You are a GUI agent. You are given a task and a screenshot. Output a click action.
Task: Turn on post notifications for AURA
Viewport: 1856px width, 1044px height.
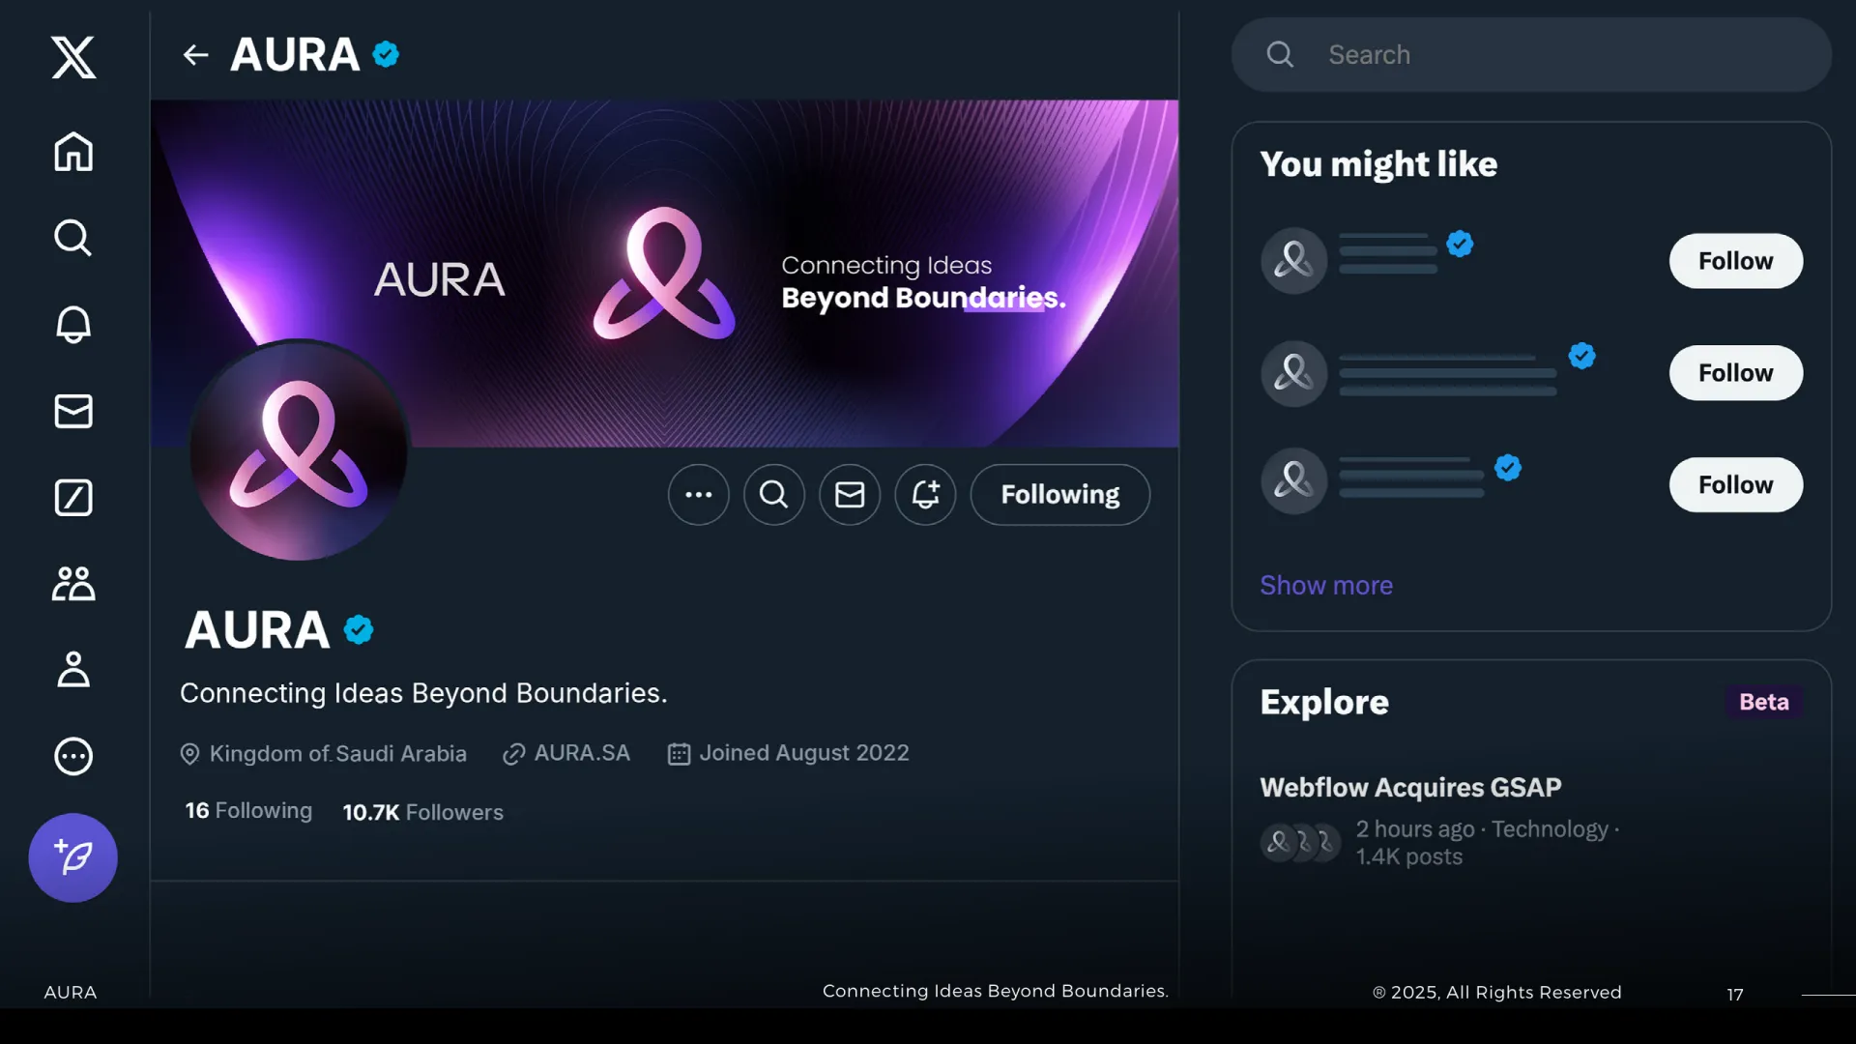coord(925,495)
